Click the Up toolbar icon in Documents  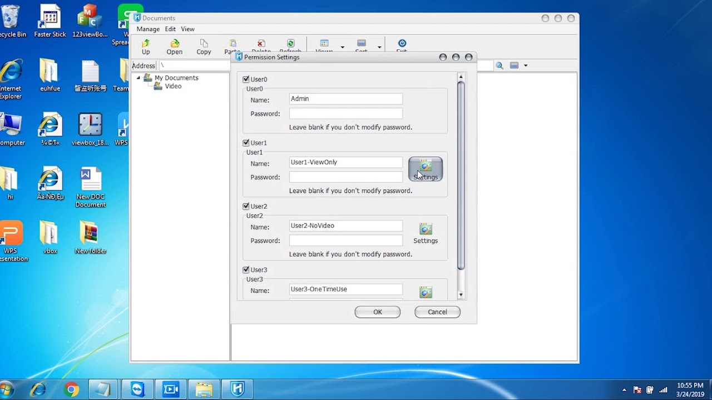click(x=146, y=47)
